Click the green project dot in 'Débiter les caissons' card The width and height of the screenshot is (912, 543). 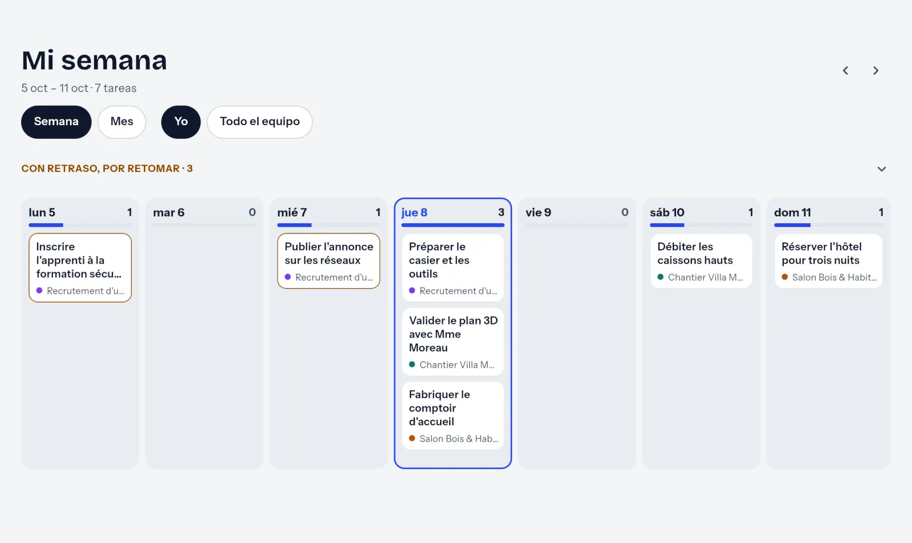[x=661, y=277]
